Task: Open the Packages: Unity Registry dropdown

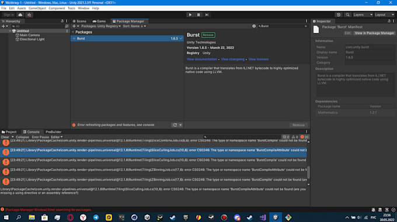Action: (101, 26)
